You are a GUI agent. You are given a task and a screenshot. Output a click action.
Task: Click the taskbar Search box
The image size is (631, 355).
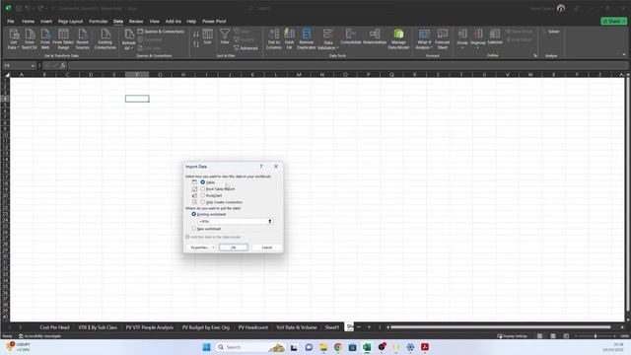pos(250,347)
